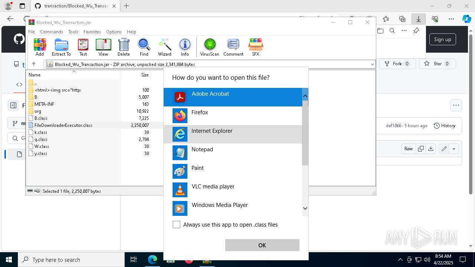This screenshot has height=267, width=475.
Task: Open WinRAR Help menu
Action: point(131,32)
